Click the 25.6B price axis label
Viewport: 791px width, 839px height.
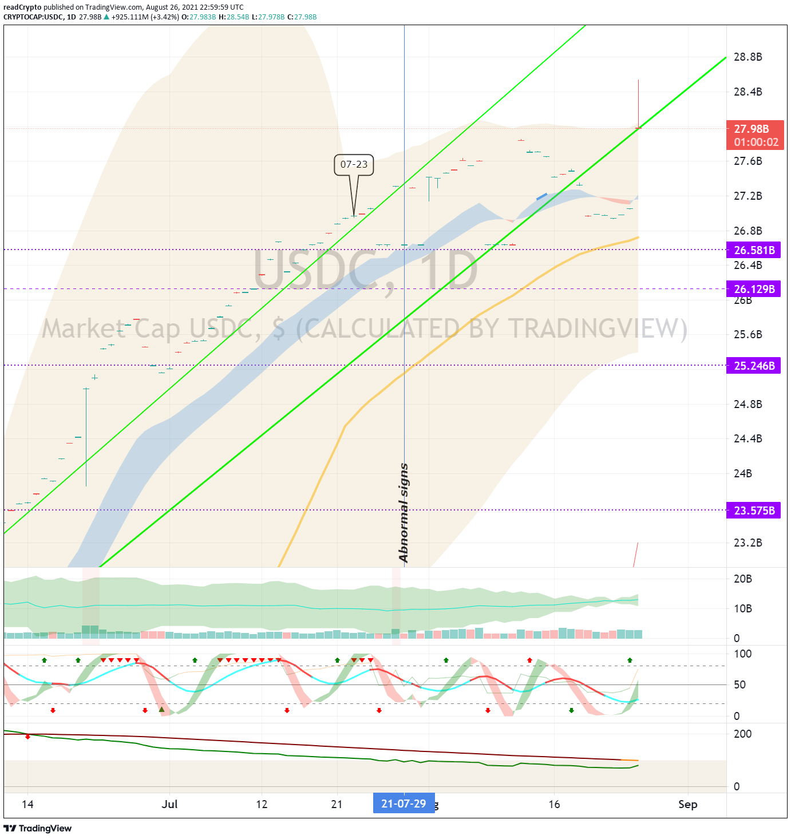click(x=748, y=334)
